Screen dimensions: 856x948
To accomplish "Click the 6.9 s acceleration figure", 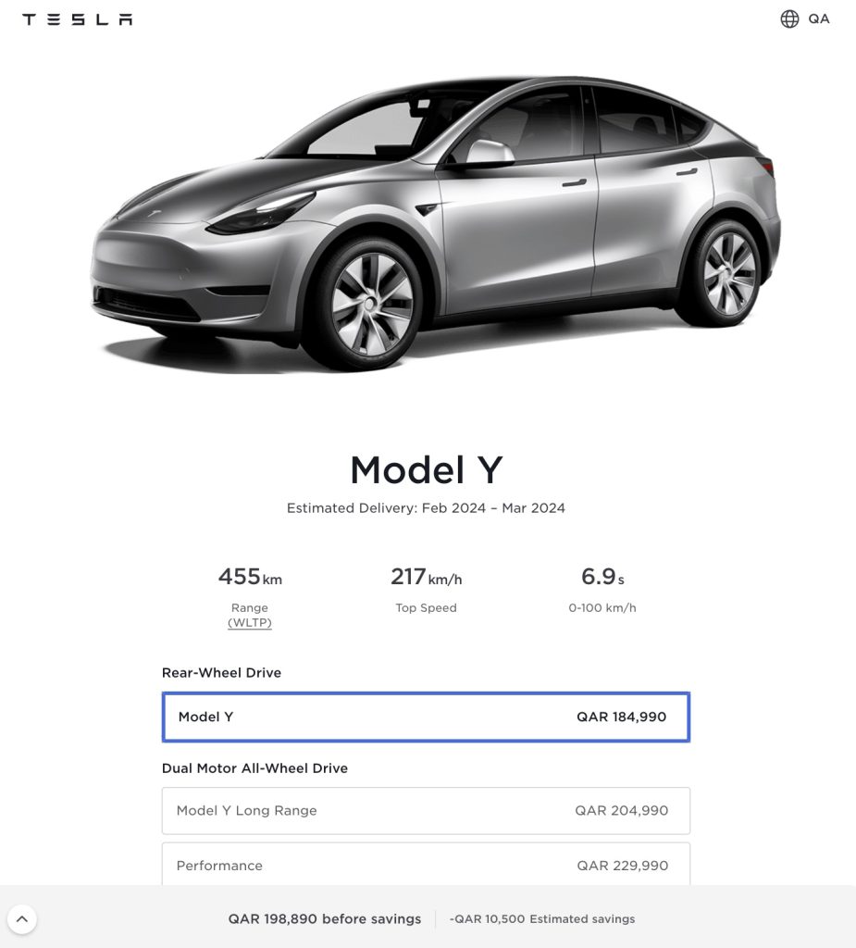I will coord(602,577).
